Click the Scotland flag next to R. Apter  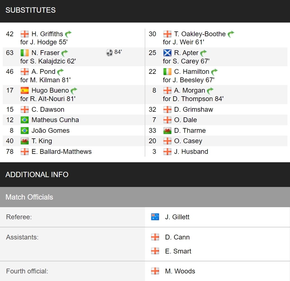pyautogui.click(x=167, y=53)
